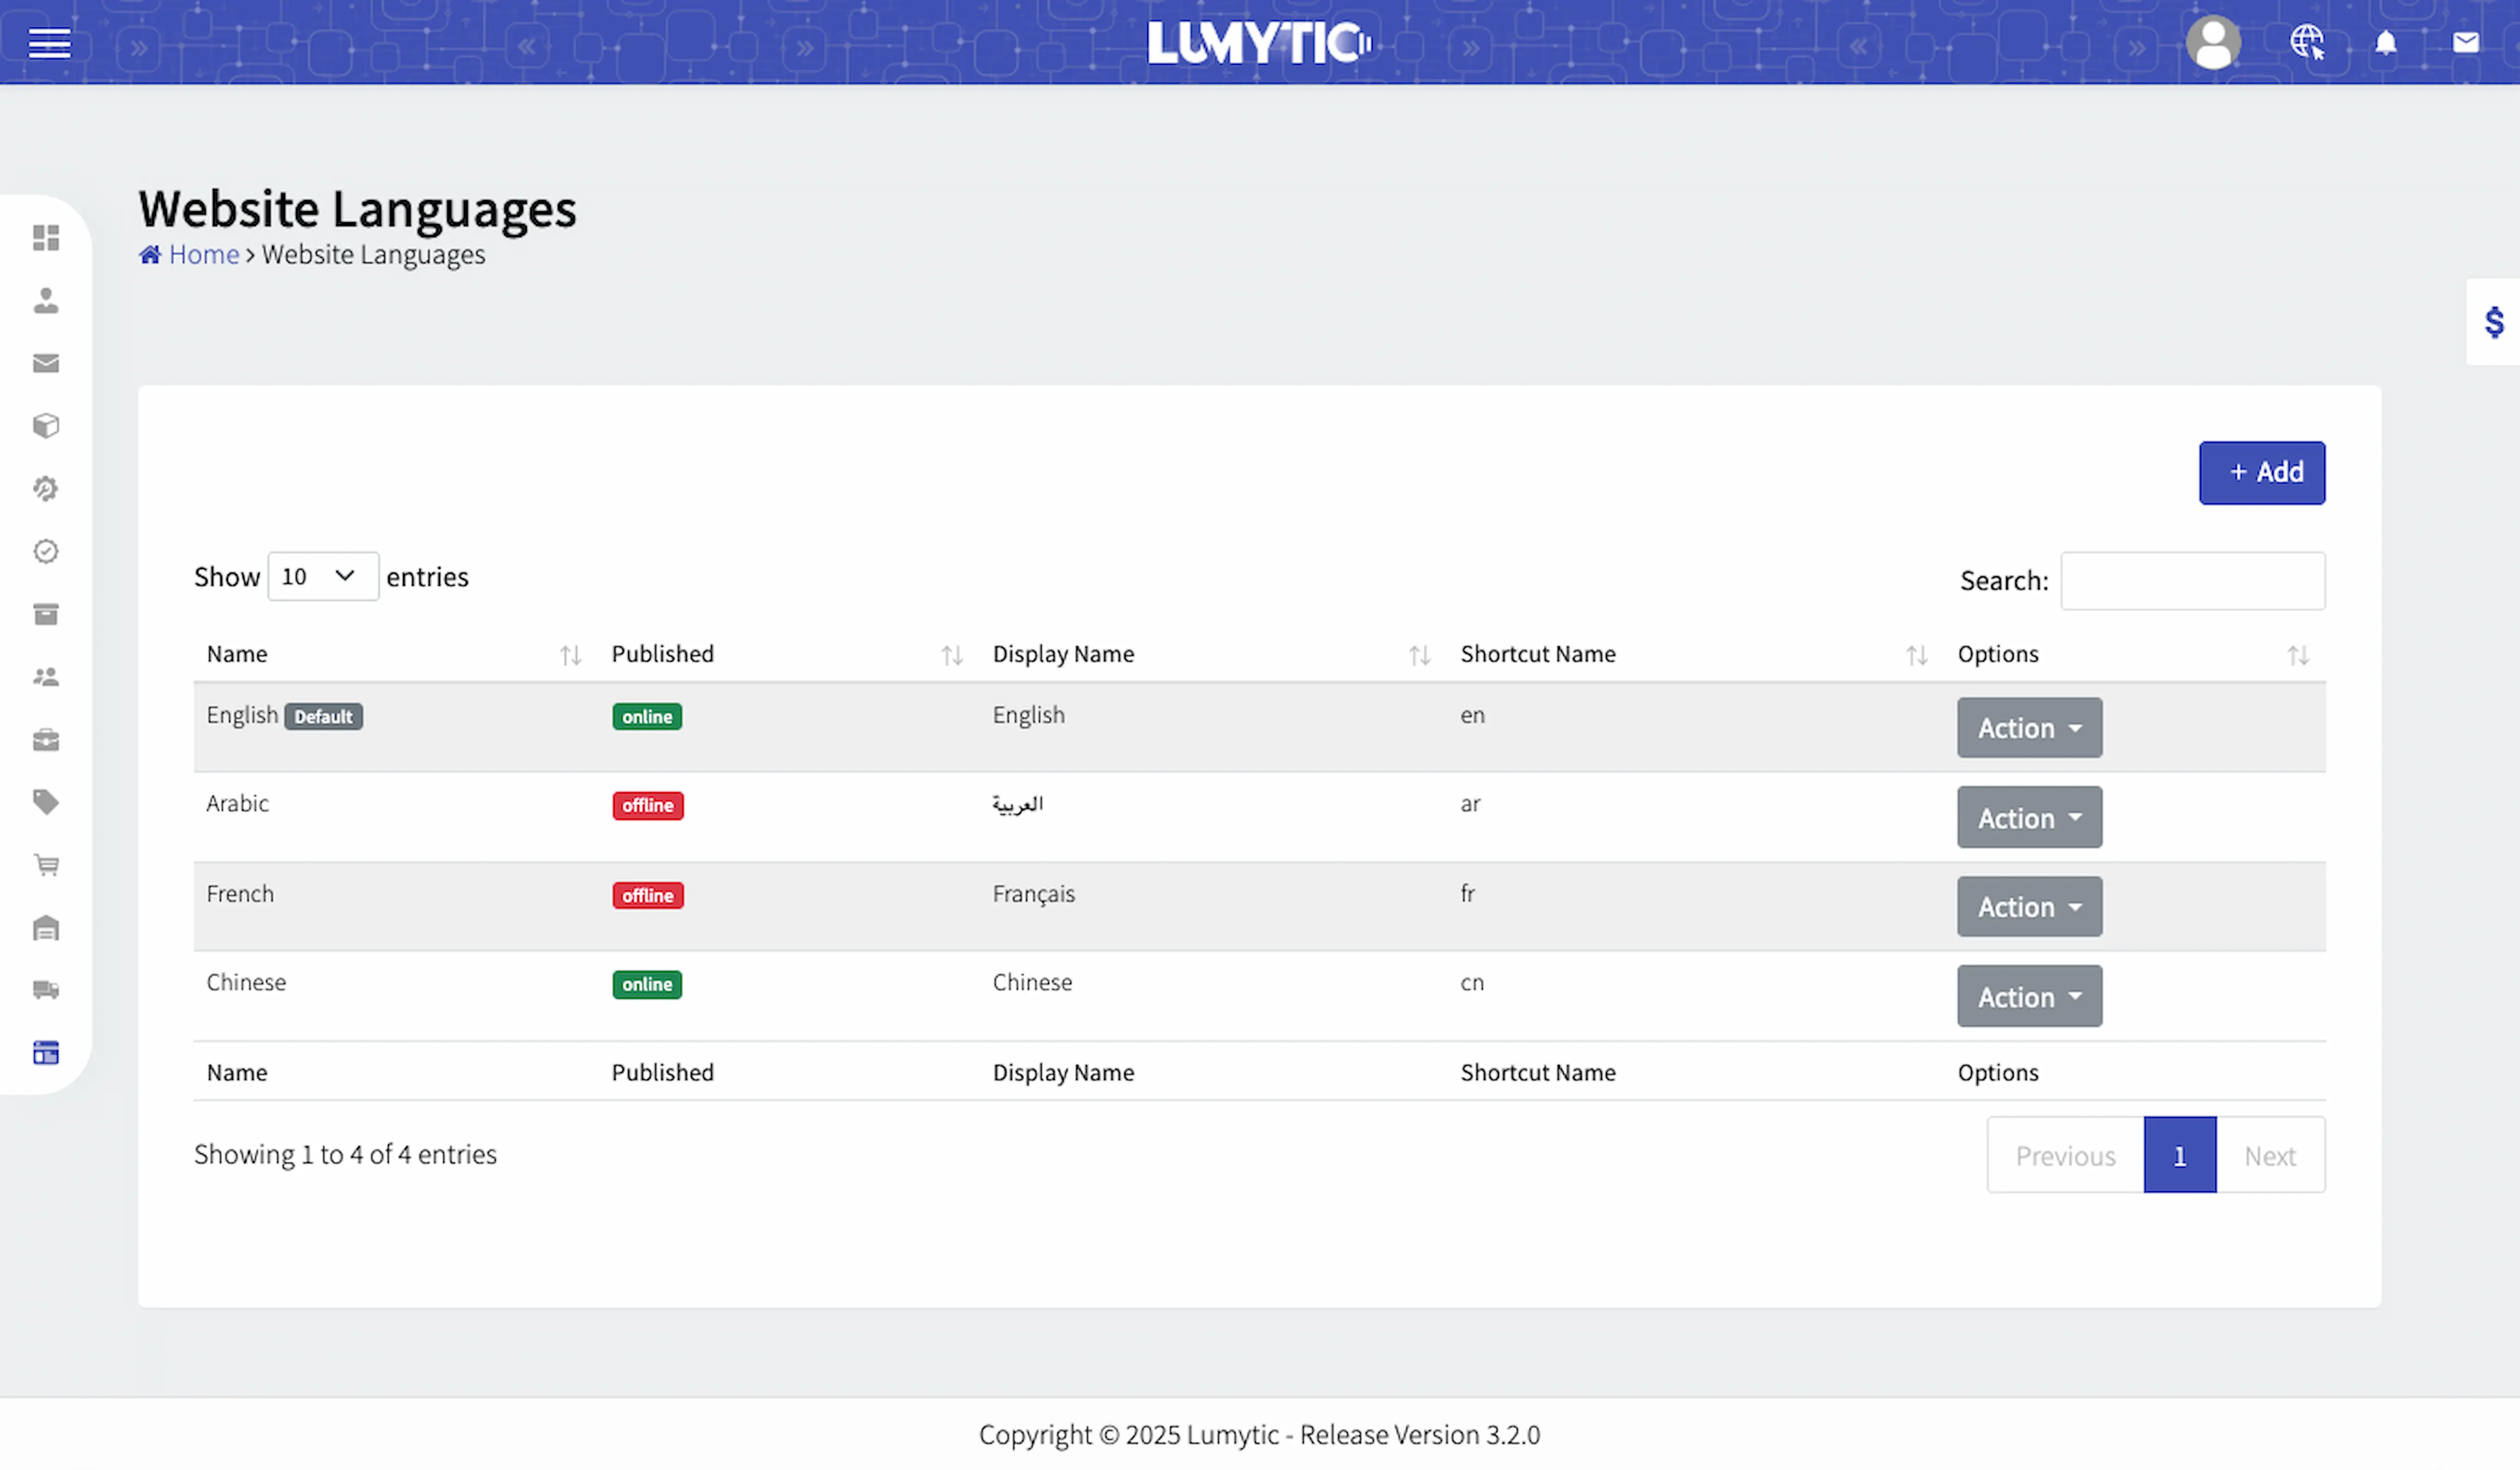Select the warehouse icon in sidebar
The image size is (2520, 1470).
(x=46, y=928)
